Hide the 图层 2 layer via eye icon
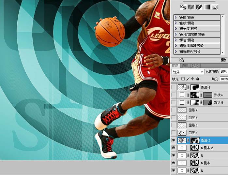The height and width of the screenshot is (175, 228). click(x=174, y=140)
